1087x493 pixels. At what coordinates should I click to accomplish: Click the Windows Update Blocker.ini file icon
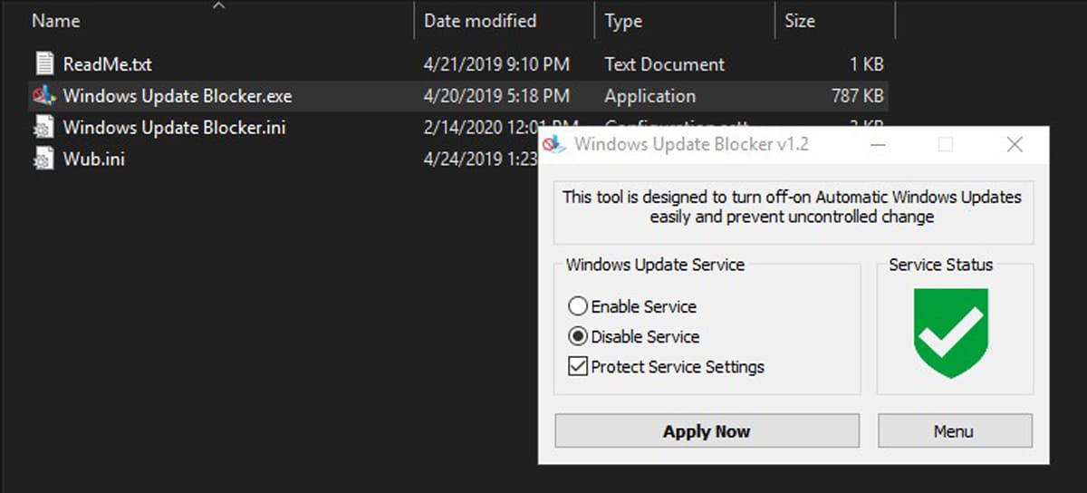(44, 127)
